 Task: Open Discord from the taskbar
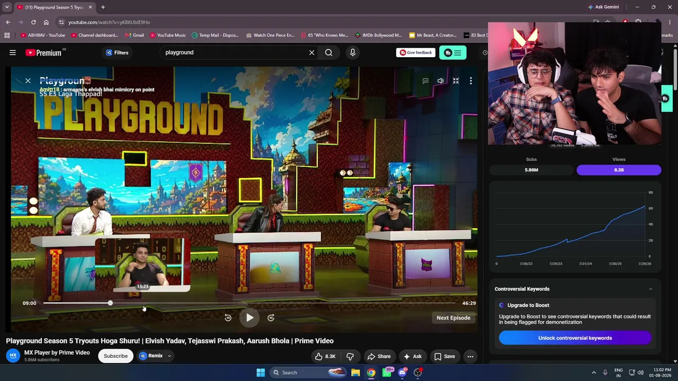pos(402,373)
